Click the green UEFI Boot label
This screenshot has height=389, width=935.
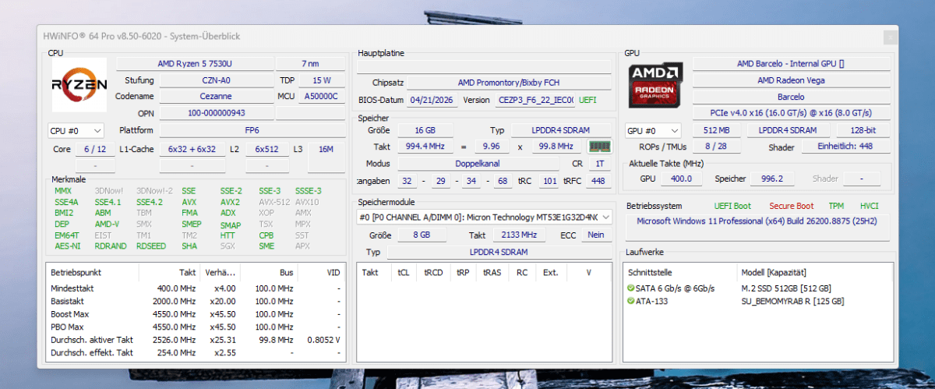[732, 207]
